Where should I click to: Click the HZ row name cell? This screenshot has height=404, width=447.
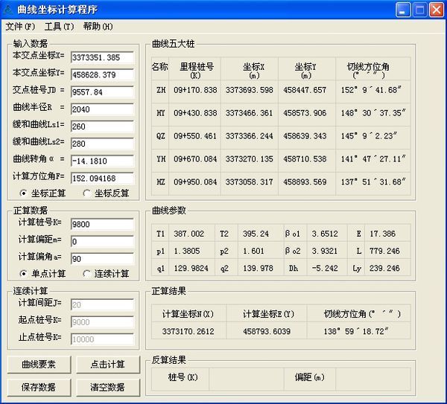coord(160,182)
